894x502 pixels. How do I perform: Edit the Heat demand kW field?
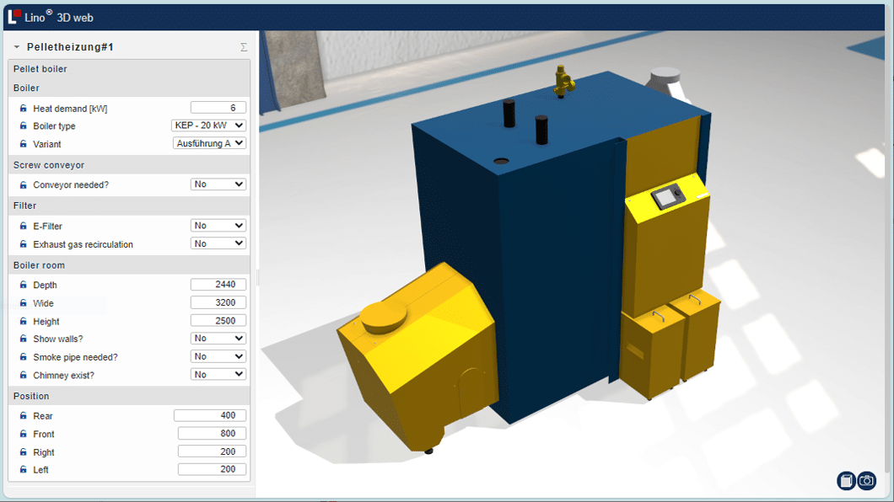[x=218, y=108]
